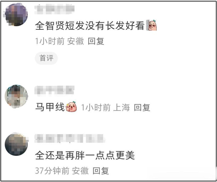Open the avatar beside the 马甲线 comment
This screenshot has height=182, width=217.
16,97
